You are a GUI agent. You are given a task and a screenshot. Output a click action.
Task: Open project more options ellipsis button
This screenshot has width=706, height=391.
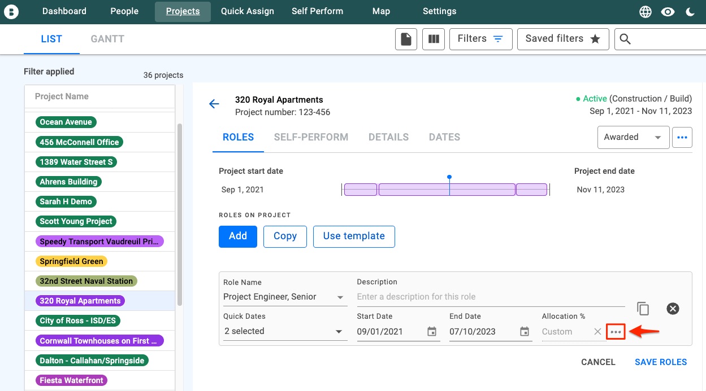tap(683, 137)
